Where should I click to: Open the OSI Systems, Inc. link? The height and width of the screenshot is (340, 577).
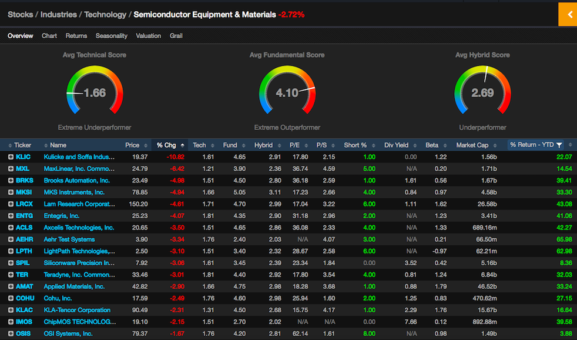68,334
